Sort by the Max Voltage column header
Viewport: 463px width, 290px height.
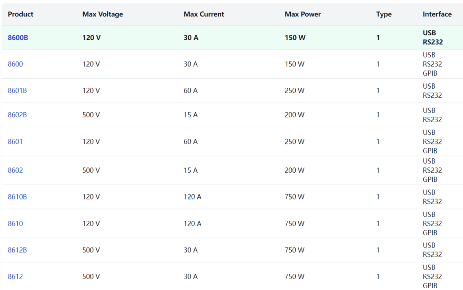point(102,14)
